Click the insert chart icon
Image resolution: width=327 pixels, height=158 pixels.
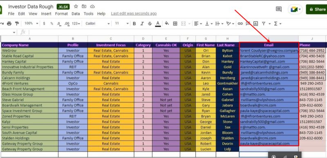pos(256,24)
